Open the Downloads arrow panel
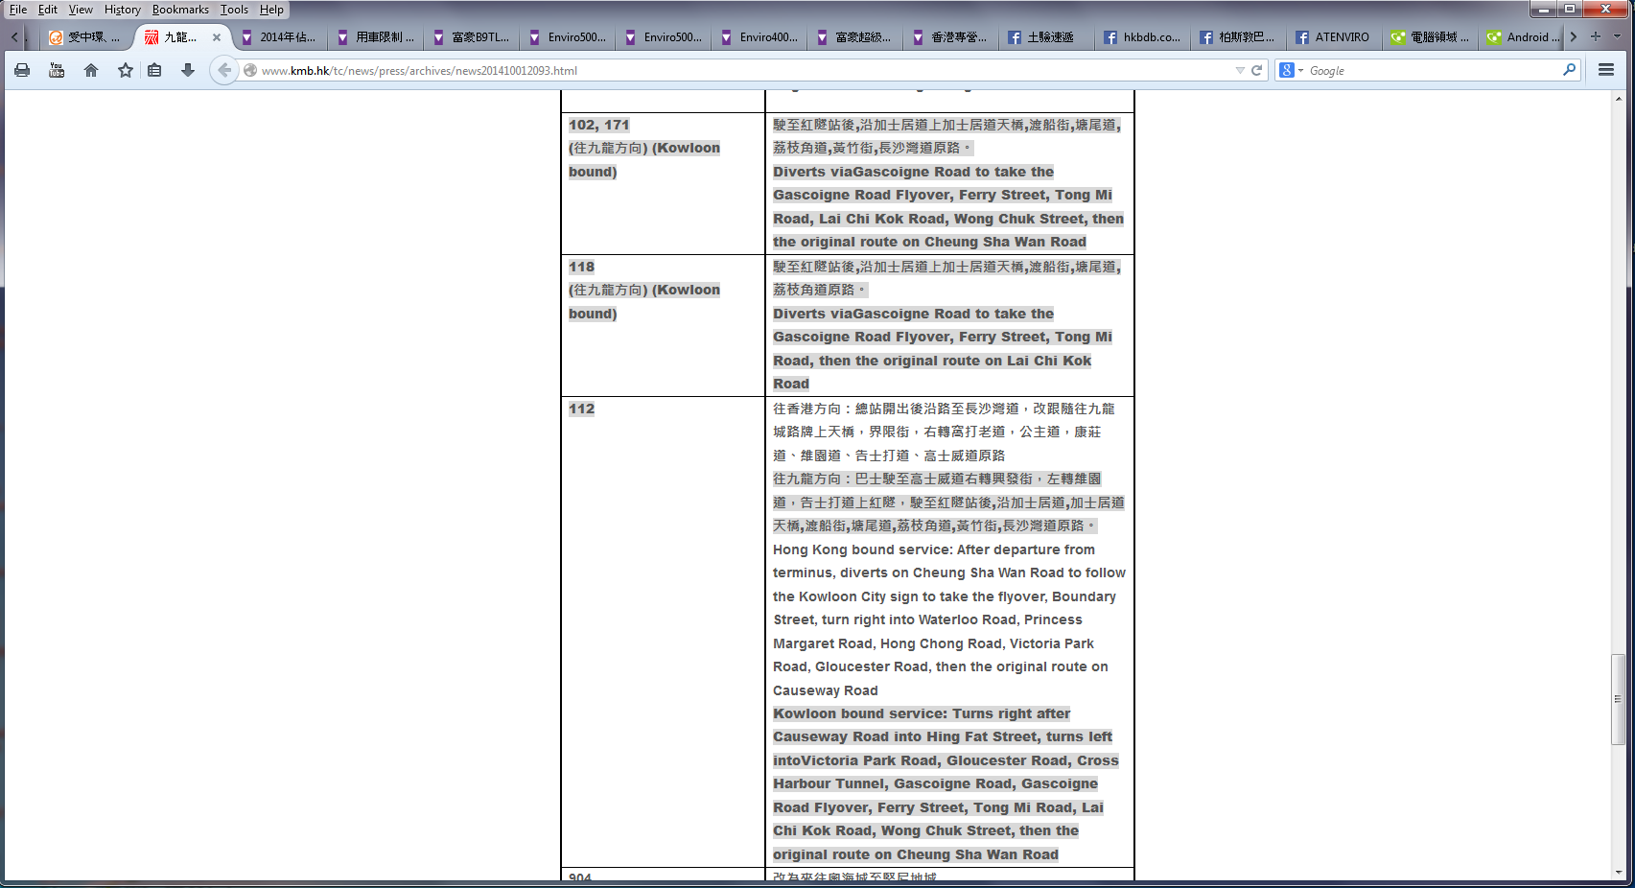 (188, 70)
